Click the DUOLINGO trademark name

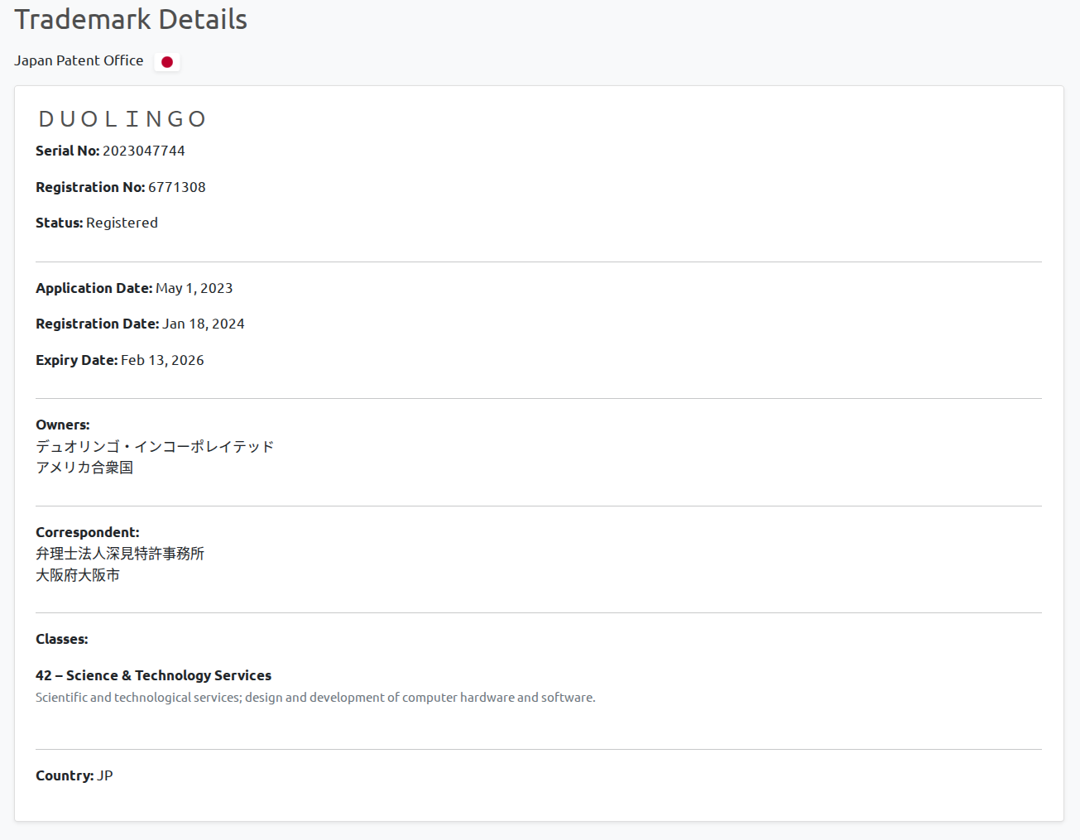tap(122, 119)
